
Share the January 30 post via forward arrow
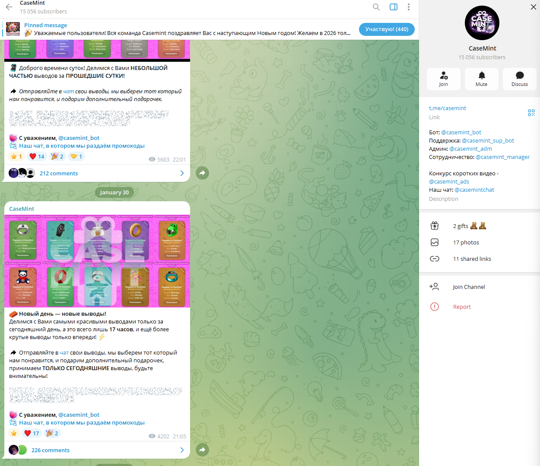[202, 450]
